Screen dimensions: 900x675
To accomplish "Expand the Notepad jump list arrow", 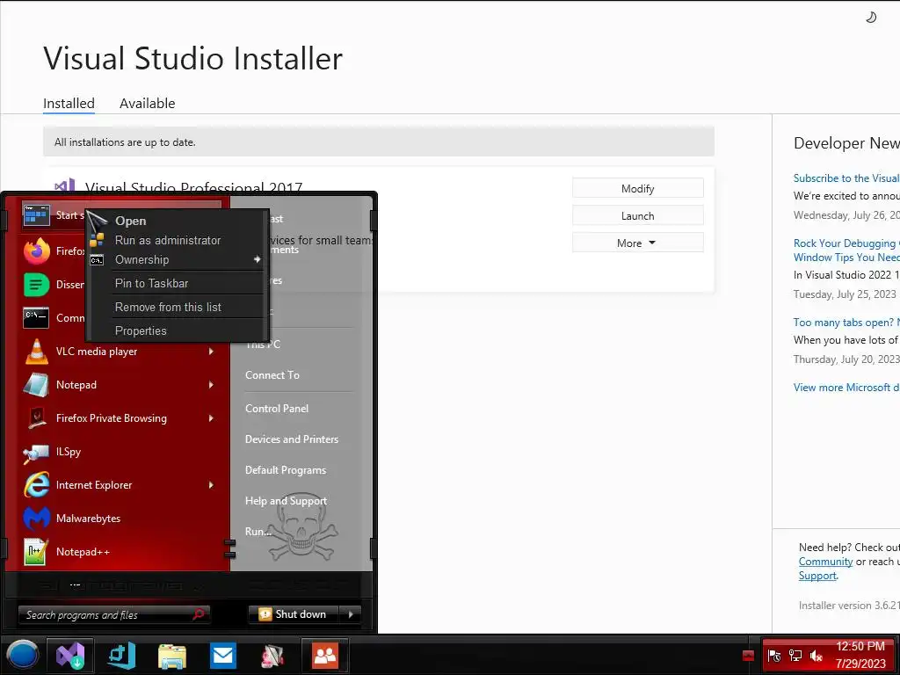I will (x=211, y=385).
